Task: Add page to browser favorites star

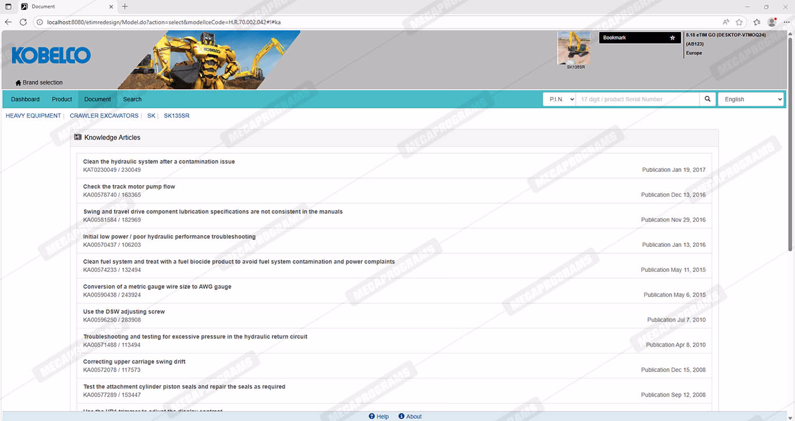Action: 739,22
